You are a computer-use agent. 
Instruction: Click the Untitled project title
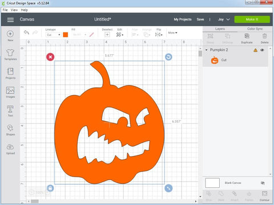(x=103, y=19)
